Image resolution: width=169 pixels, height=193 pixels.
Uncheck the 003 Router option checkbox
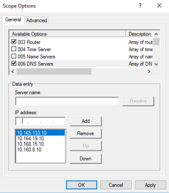(x=14, y=42)
